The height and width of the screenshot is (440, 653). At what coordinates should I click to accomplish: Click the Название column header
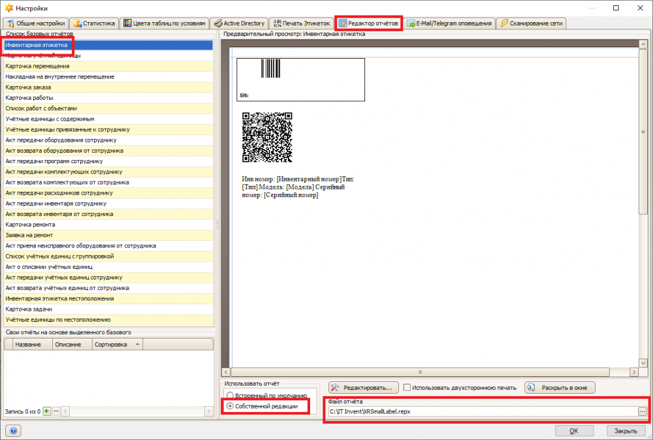pyautogui.click(x=33, y=344)
